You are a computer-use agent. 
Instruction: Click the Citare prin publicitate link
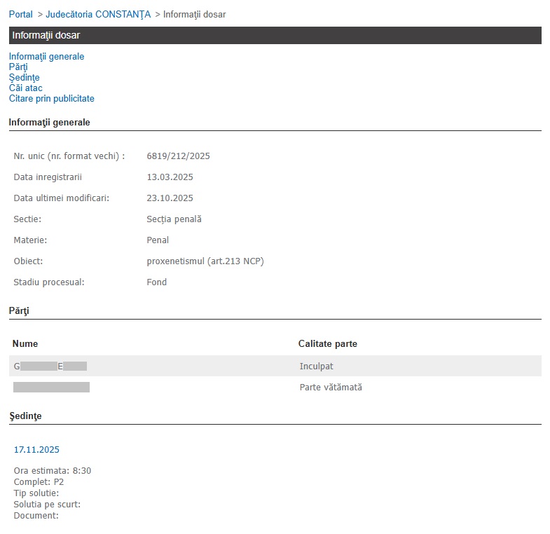pos(51,99)
